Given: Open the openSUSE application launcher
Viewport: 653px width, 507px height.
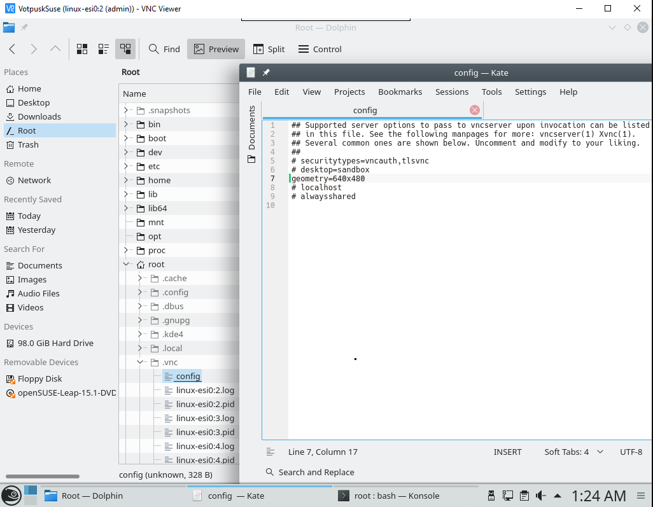Looking at the screenshot, I should pos(11,496).
